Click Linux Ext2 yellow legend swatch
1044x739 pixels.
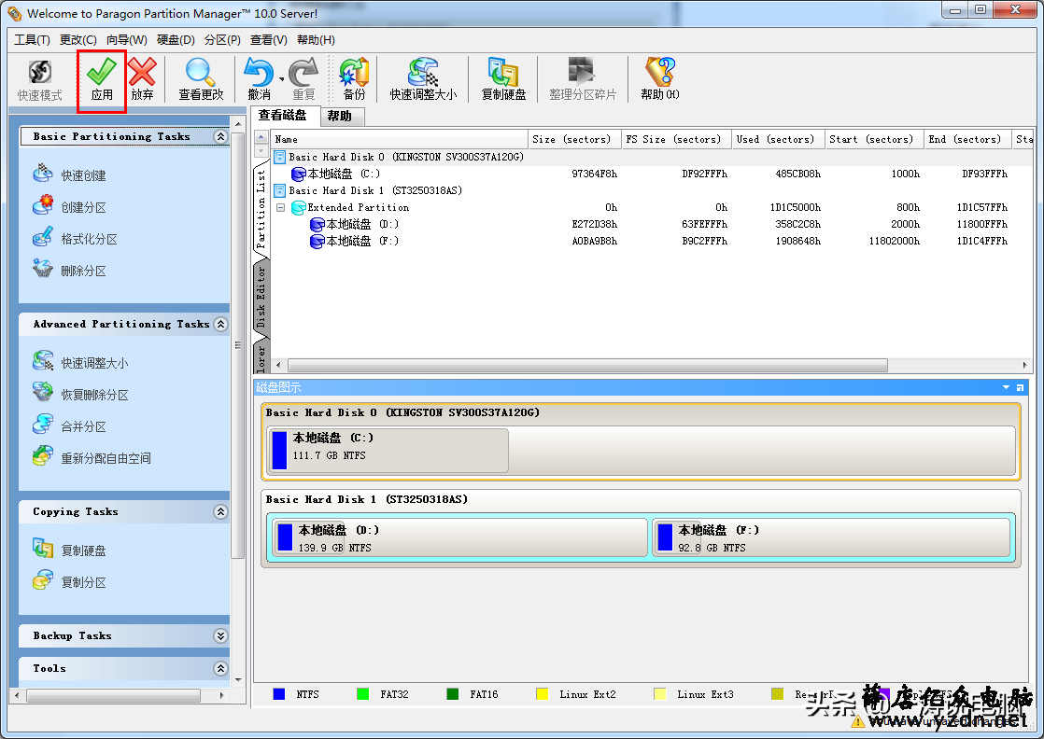click(542, 694)
